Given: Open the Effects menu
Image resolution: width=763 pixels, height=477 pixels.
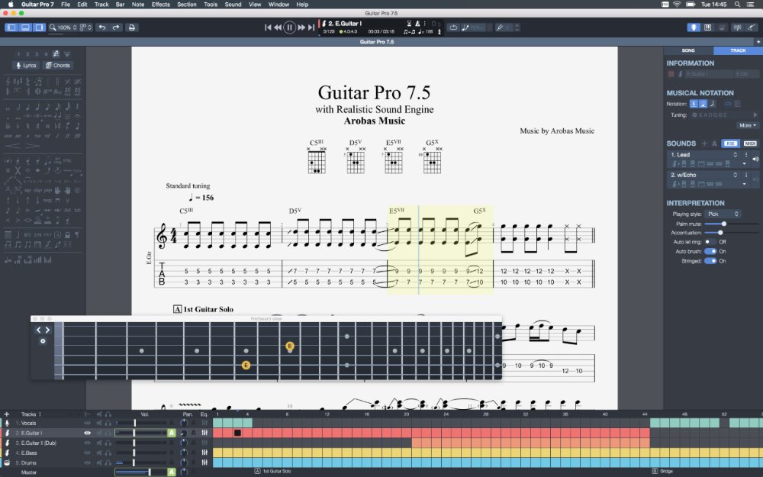Looking at the screenshot, I should [x=161, y=5].
